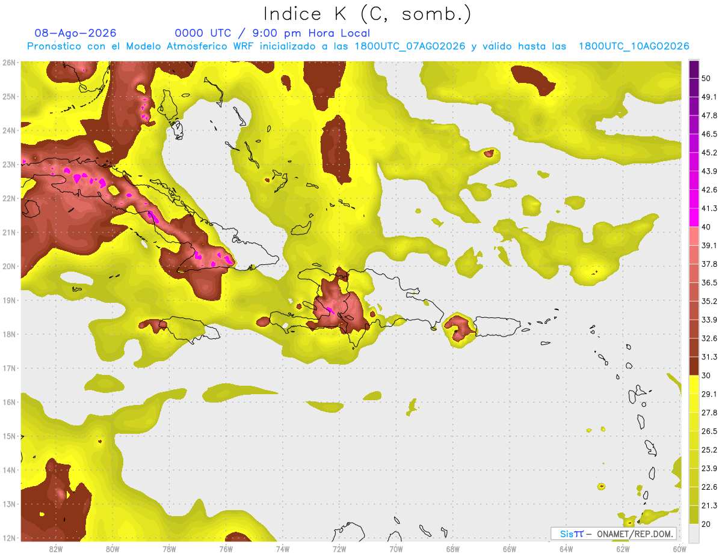722x557 pixels.
Task: Click the '80W' longitude axis label
Action: [113, 549]
